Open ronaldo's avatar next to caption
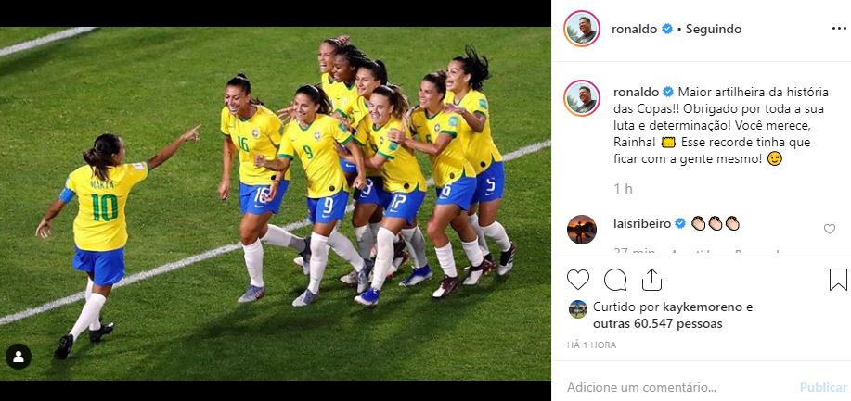 click(582, 98)
